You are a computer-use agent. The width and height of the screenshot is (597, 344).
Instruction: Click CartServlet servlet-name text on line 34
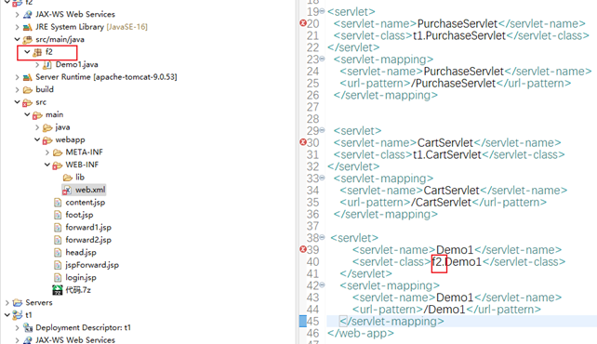[x=452, y=191]
